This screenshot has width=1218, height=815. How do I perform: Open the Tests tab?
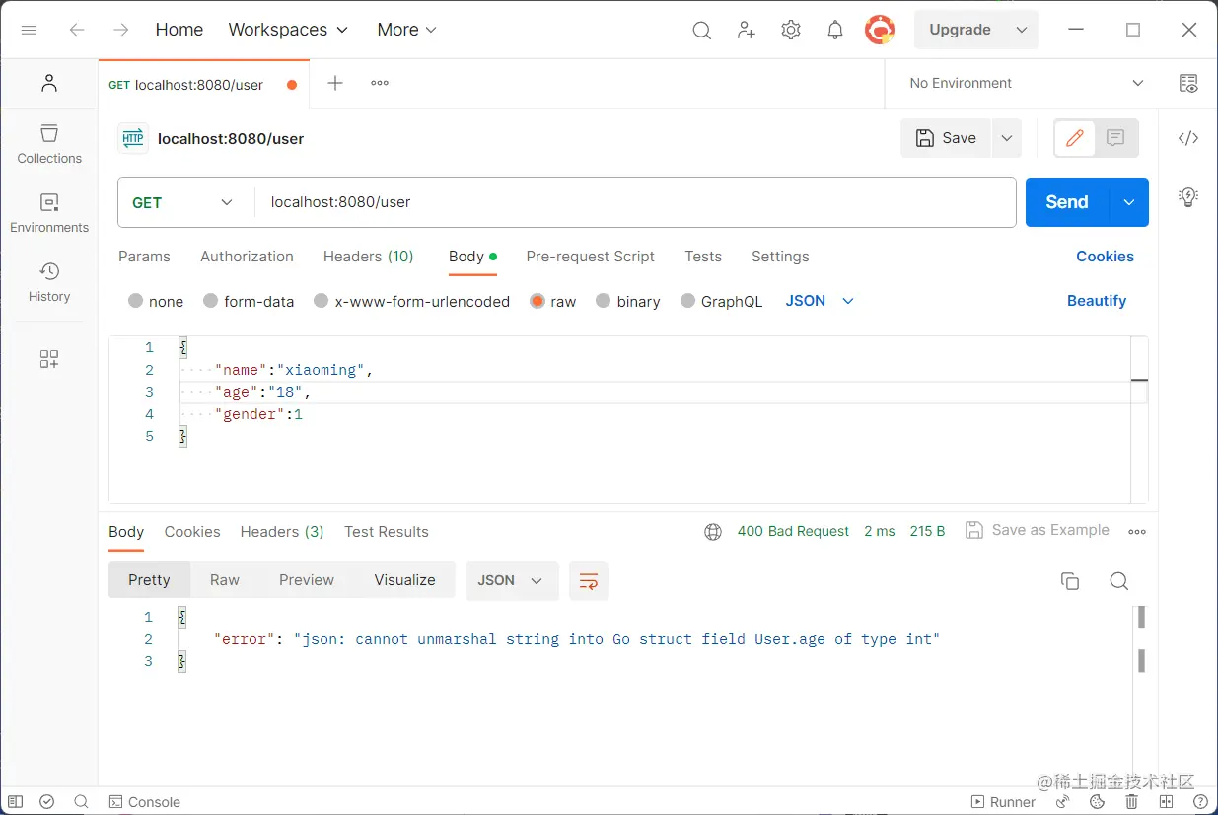point(703,257)
